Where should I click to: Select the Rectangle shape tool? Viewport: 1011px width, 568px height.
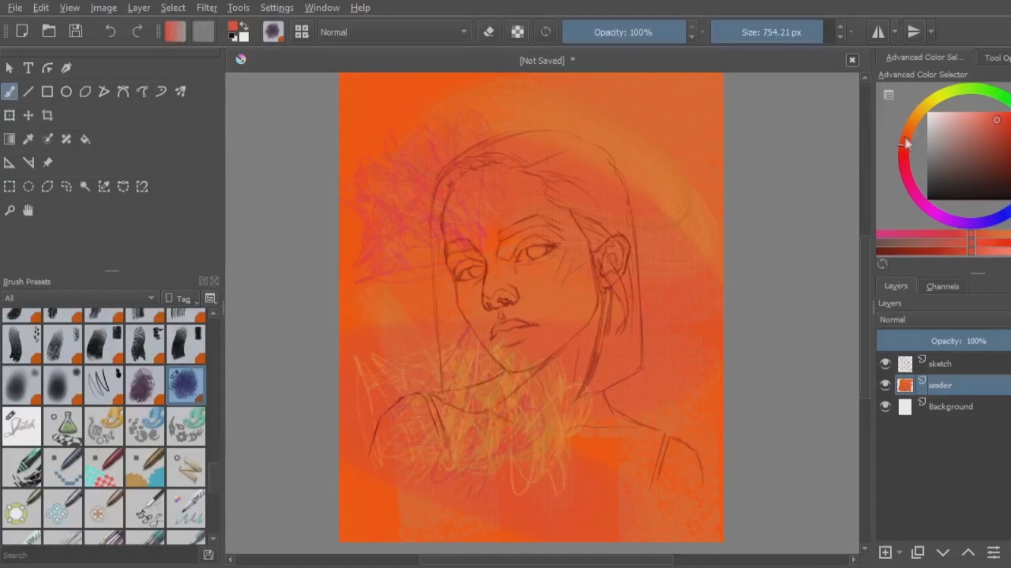[47, 92]
